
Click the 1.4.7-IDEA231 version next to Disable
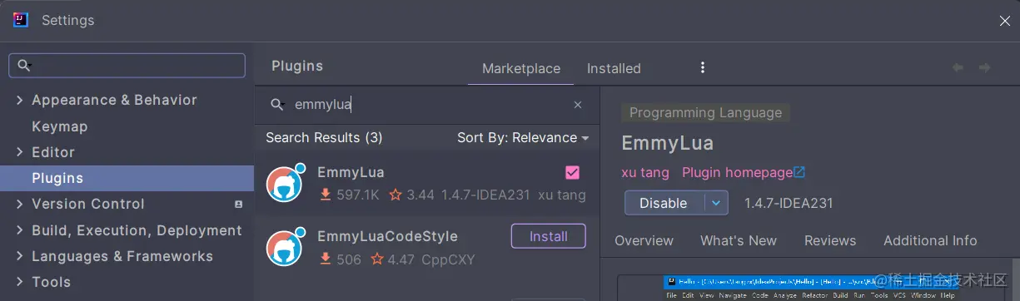tap(789, 203)
